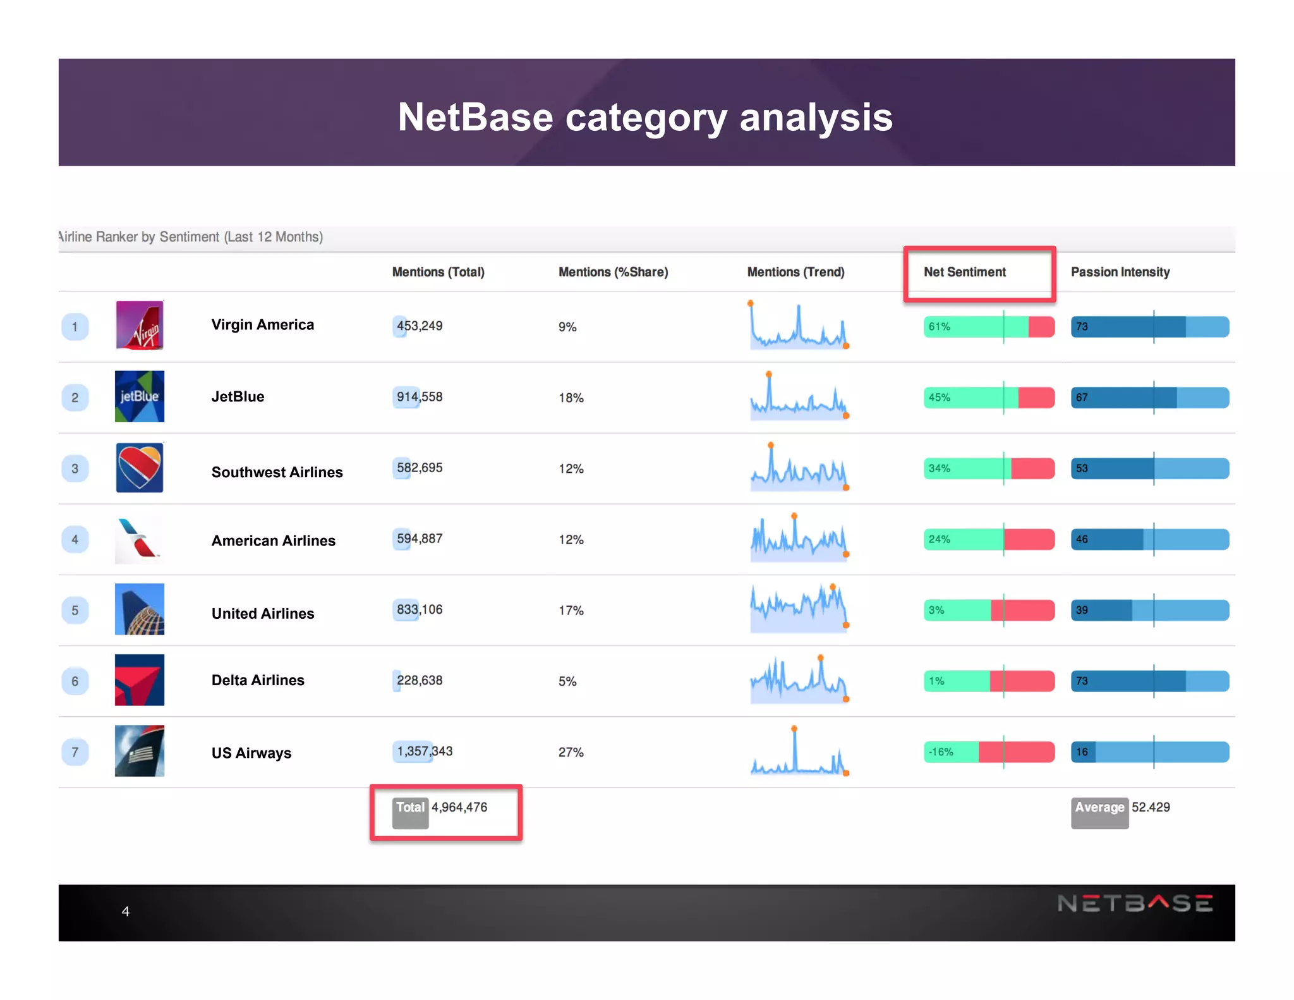Select rank badge number 5
The width and height of the screenshot is (1294, 1000).
coord(75,610)
